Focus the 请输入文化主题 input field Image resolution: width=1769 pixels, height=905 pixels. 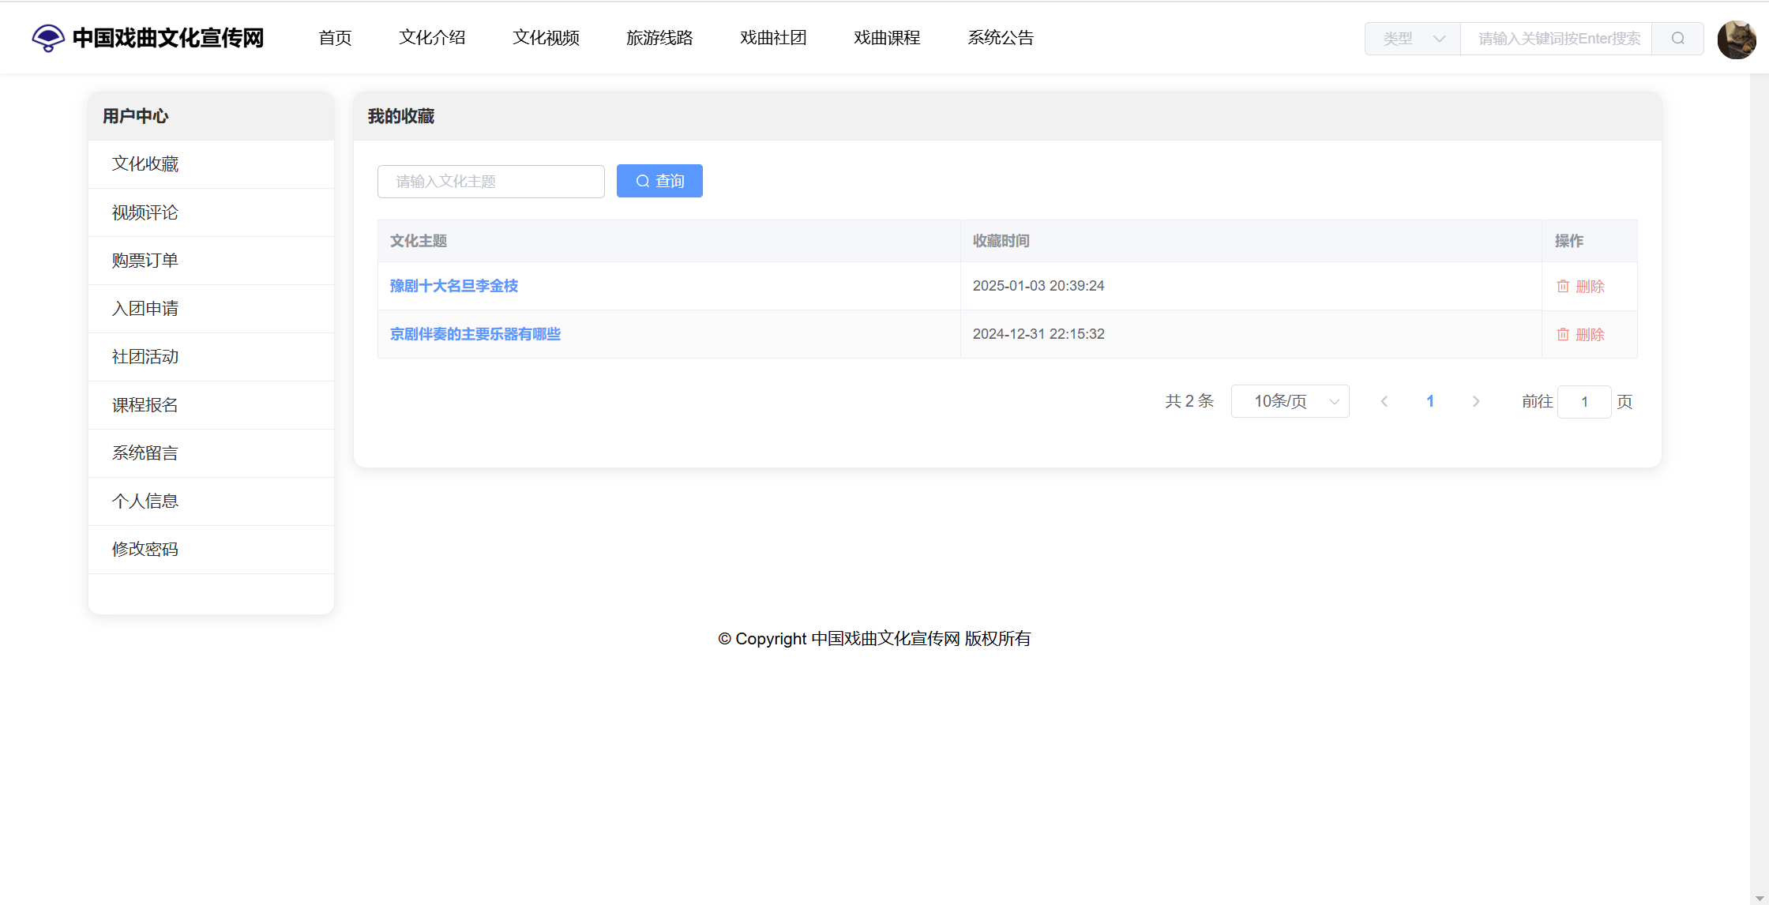[x=491, y=182]
